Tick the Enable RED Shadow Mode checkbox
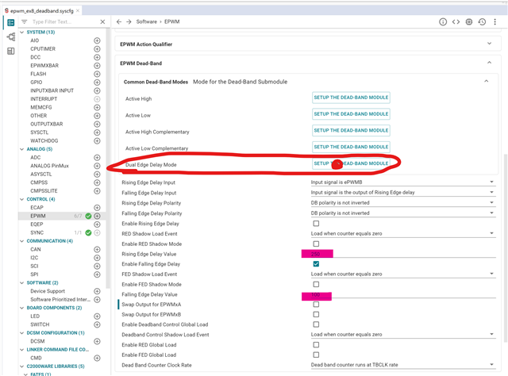The width and height of the screenshot is (508, 376). 316,244
